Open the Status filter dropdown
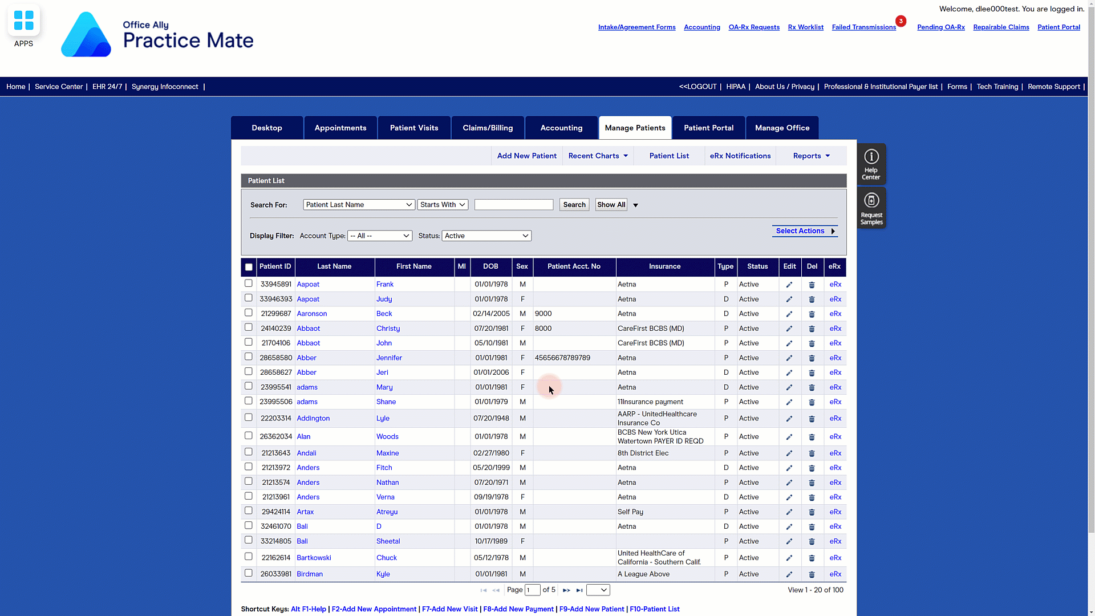Image resolution: width=1095 pixels, height=616 pixels. point(486,236)
